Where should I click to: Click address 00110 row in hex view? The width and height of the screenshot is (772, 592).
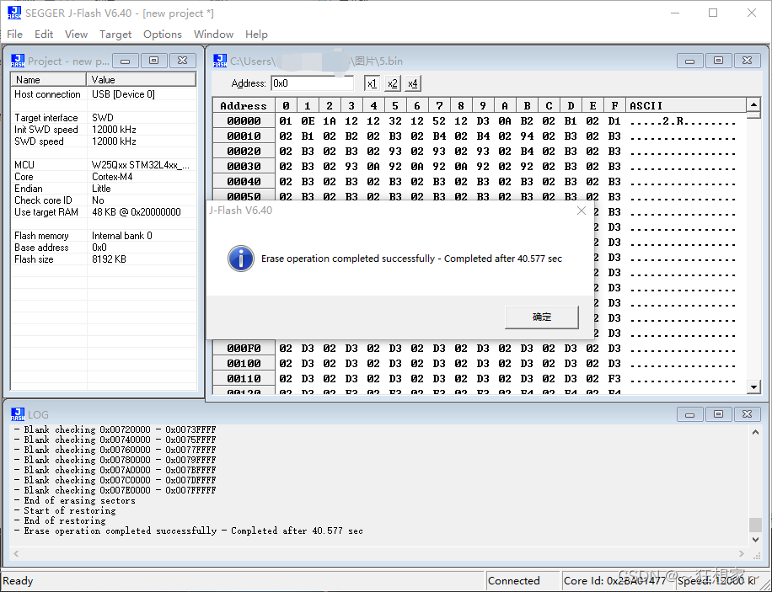(480, 379)
